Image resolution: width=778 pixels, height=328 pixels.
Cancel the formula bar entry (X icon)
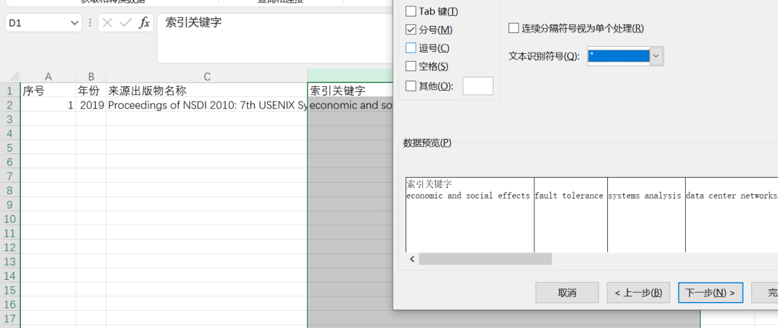point(107,23)
